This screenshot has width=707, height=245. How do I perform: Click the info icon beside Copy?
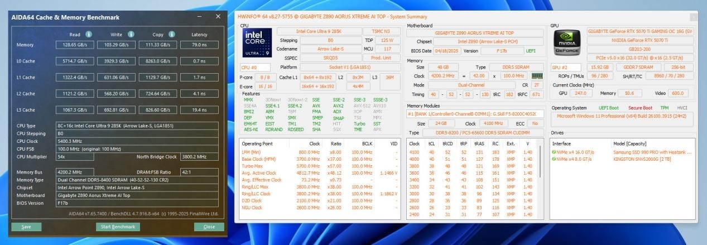click(171, 34)
